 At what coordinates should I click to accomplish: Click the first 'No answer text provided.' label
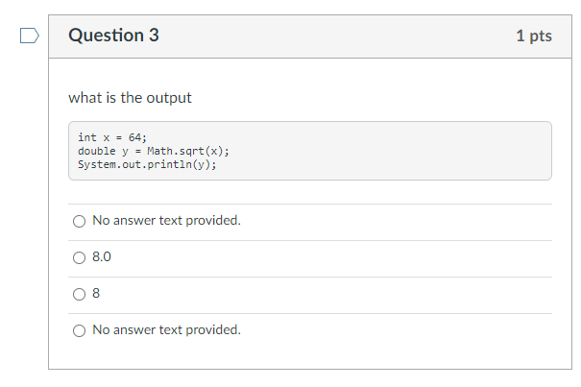[x=166, y=221]
